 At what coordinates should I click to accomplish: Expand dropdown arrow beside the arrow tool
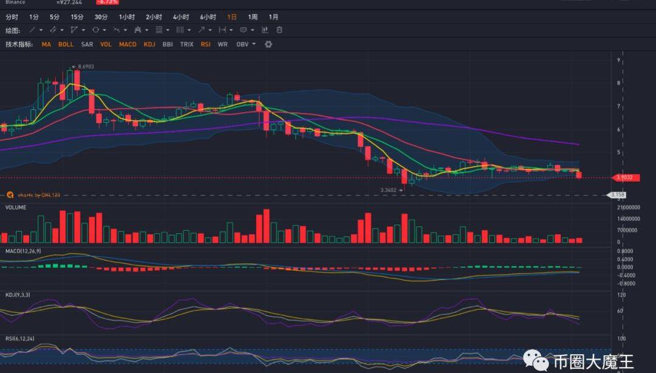[x=210, y=30]
